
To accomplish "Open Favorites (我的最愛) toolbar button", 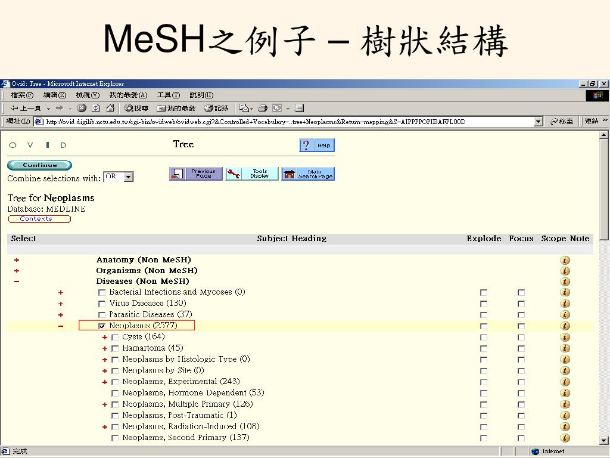I will 176,108.
